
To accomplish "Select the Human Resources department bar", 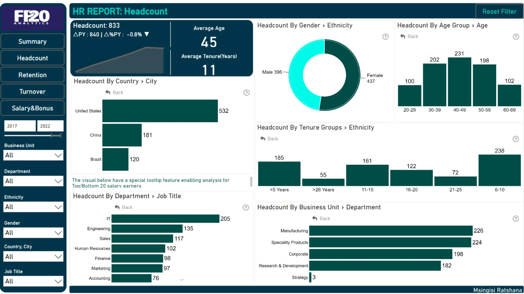I will coord(138,248).
